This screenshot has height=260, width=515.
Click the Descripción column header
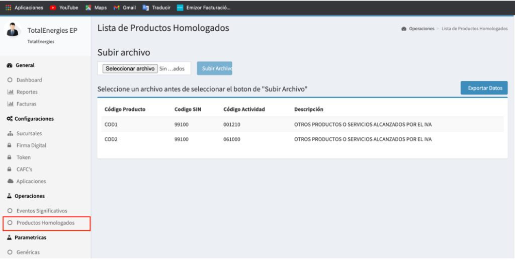309,109
